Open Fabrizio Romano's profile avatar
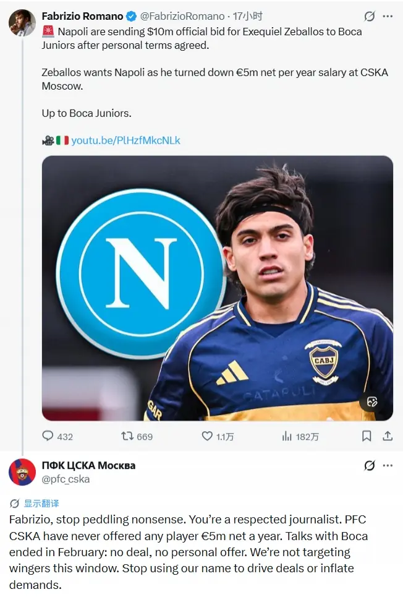Image resolution: width=403 pixels, height=605 pixels. pos(22,23)
